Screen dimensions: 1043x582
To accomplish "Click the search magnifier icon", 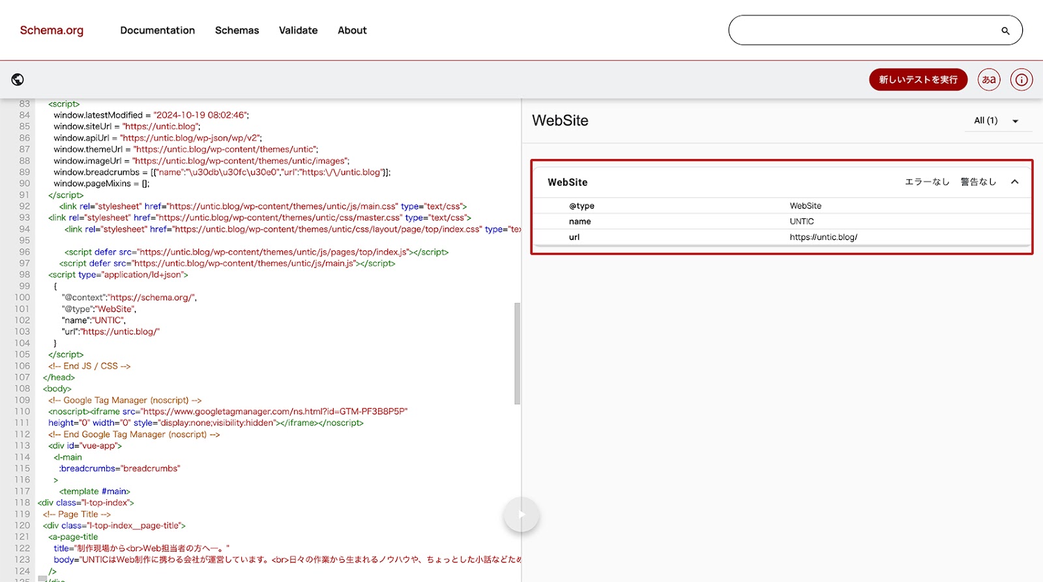I will coord(1005,31).
